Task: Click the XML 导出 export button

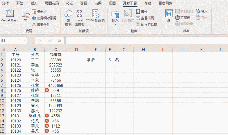Action: (x=202, y=18)
